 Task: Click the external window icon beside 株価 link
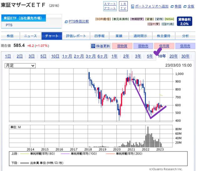pyautogui.click(x=172, y=7)
